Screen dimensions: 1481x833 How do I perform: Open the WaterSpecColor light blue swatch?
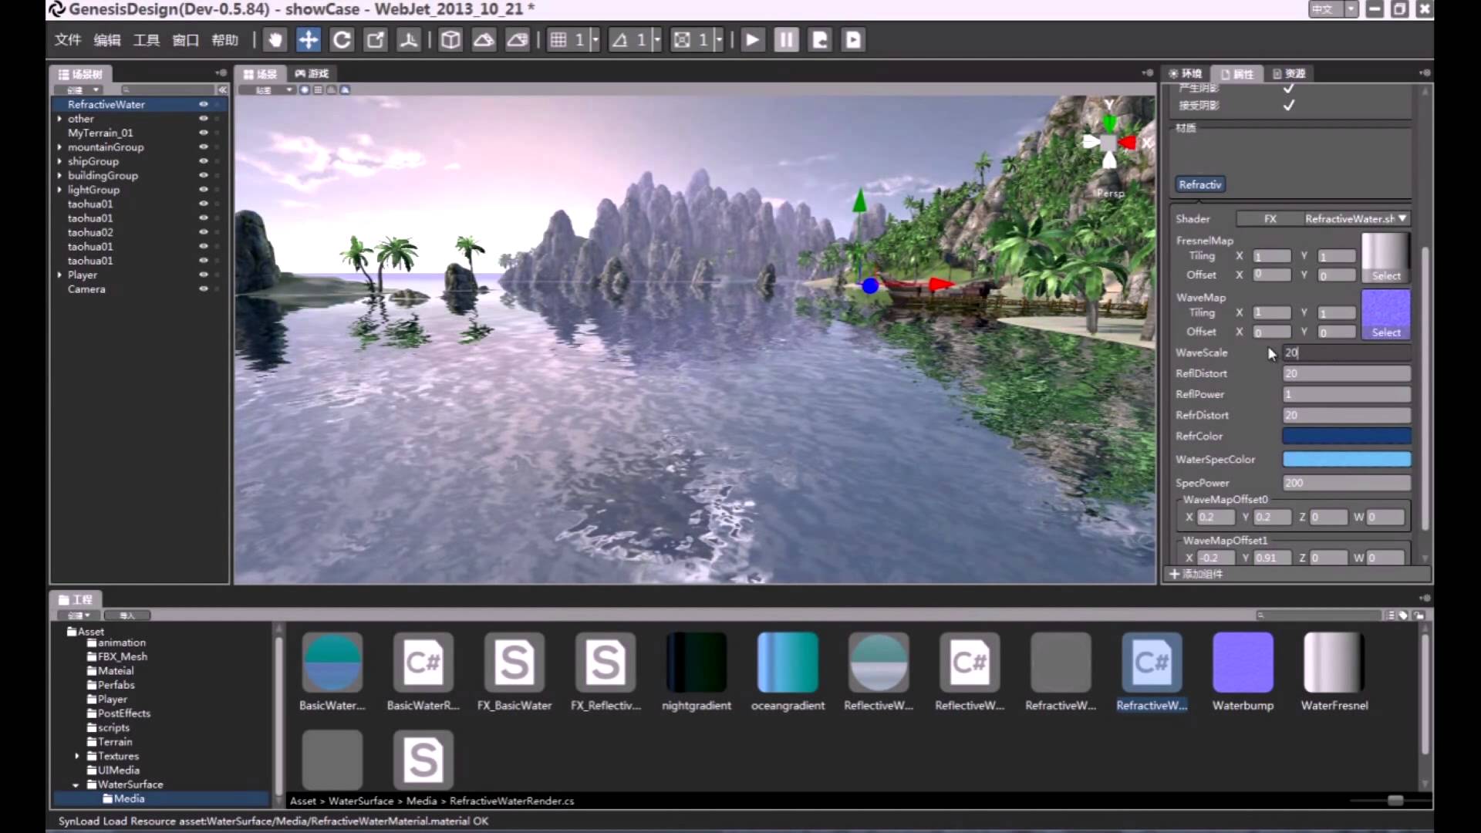pos(1347,459)
